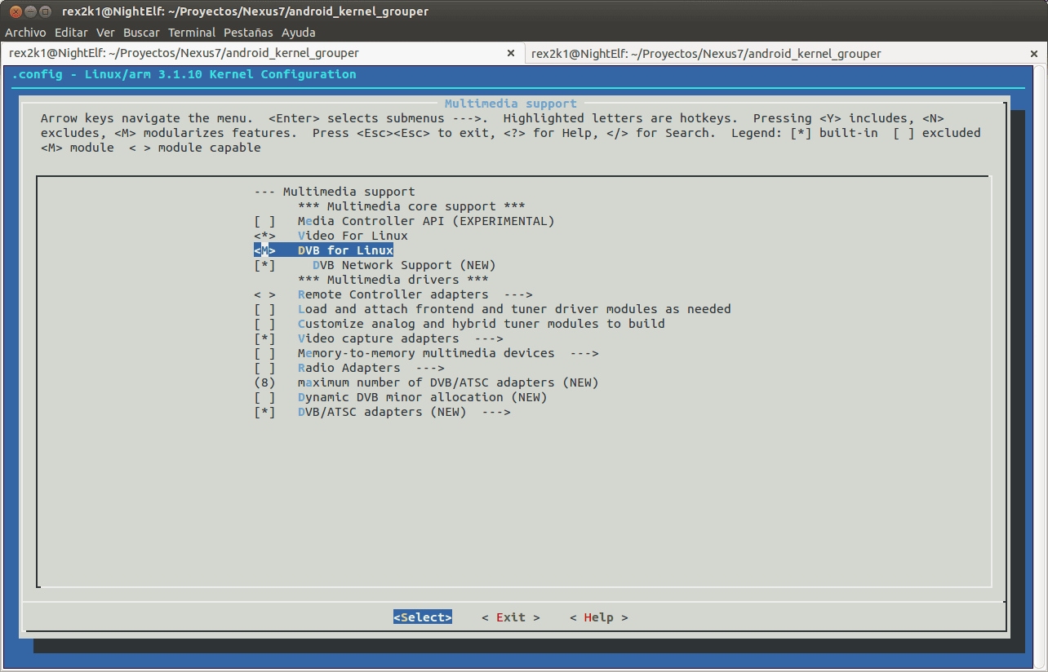
Task: Select the 'Video For Linux' label
Action: pos(353,236)
